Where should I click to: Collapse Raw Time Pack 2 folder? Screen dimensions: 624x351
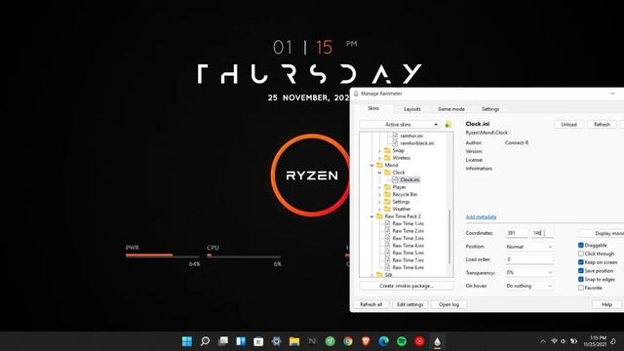371,216
